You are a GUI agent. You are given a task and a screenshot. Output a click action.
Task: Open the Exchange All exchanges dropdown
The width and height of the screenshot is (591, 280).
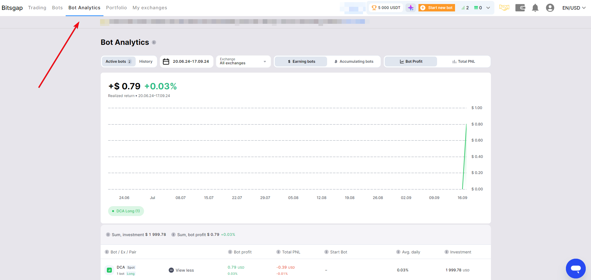pyautogui.click(x=243, y=62)
